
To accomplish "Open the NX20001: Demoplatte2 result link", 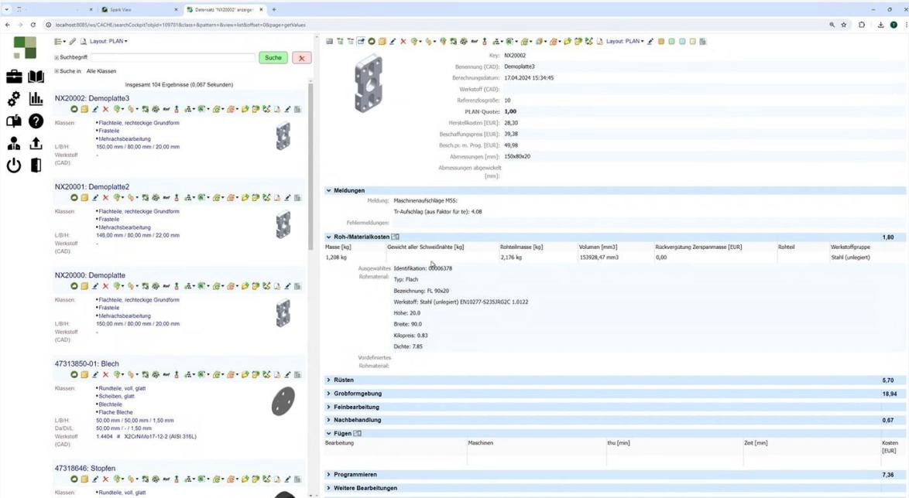I will coord(92,187).
